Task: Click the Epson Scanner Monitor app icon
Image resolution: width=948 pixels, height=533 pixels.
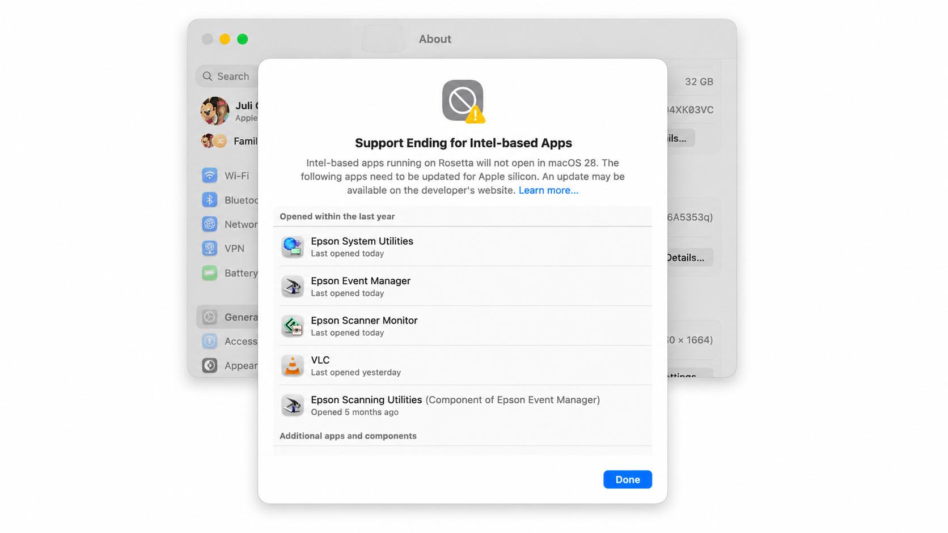Action: [x=293, y=326]
